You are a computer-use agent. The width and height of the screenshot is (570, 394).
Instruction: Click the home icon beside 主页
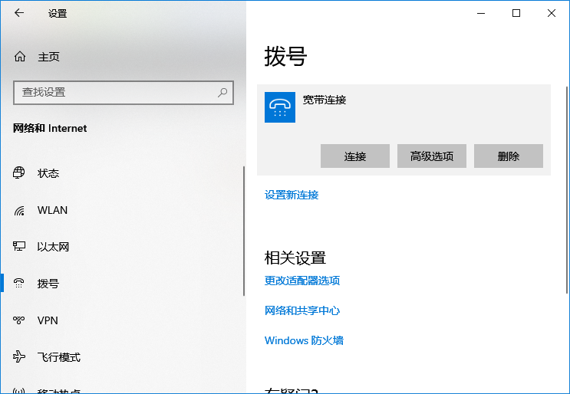(20, 57)
